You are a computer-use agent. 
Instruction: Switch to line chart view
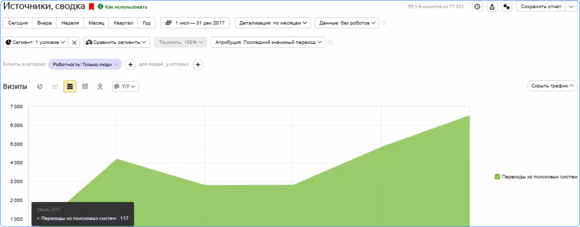pos(55,87)
